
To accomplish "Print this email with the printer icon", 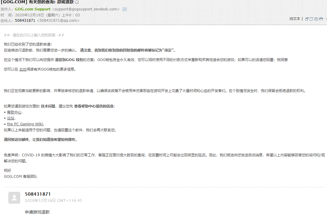I will point(321,19).
